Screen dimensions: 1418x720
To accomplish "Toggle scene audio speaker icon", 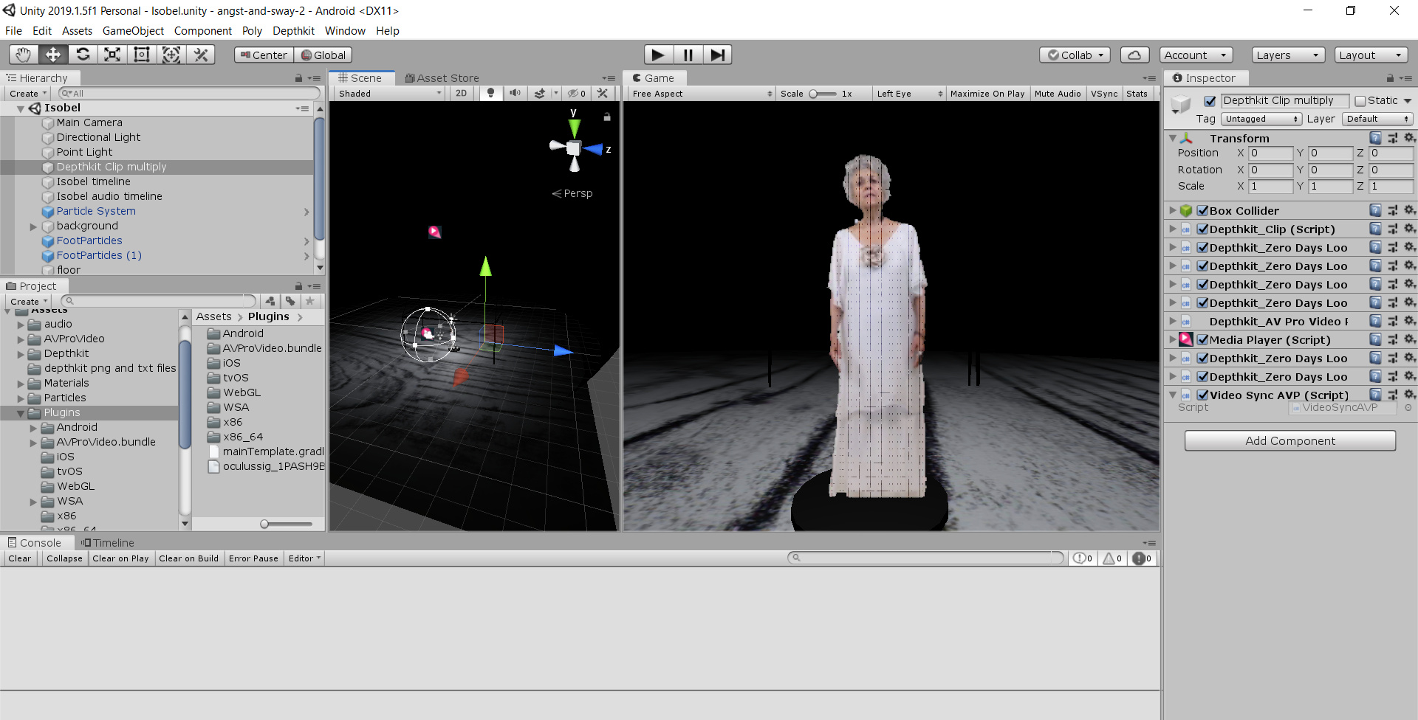I will [515, 94].
